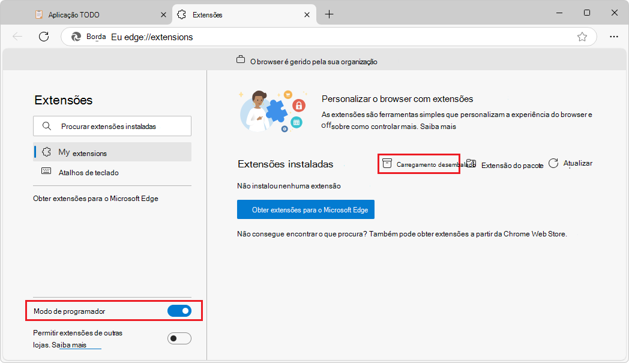Disable Modo de programador toggle

click(180, 311)
